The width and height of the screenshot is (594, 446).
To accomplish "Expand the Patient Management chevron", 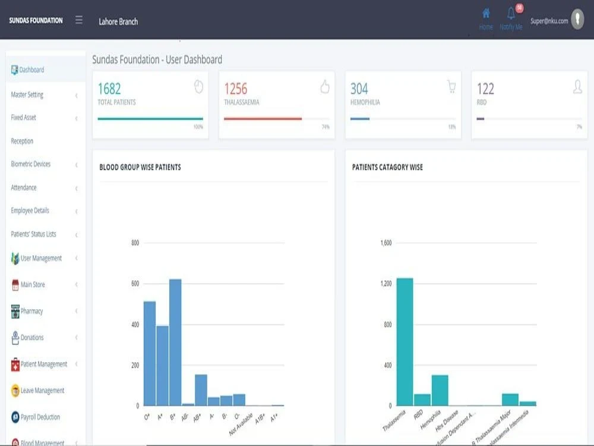I will [77, 364].
